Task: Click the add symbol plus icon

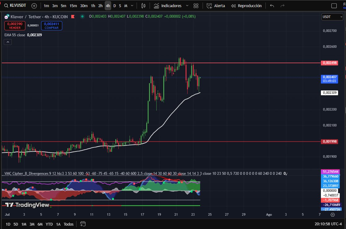Action: [34, 6]
